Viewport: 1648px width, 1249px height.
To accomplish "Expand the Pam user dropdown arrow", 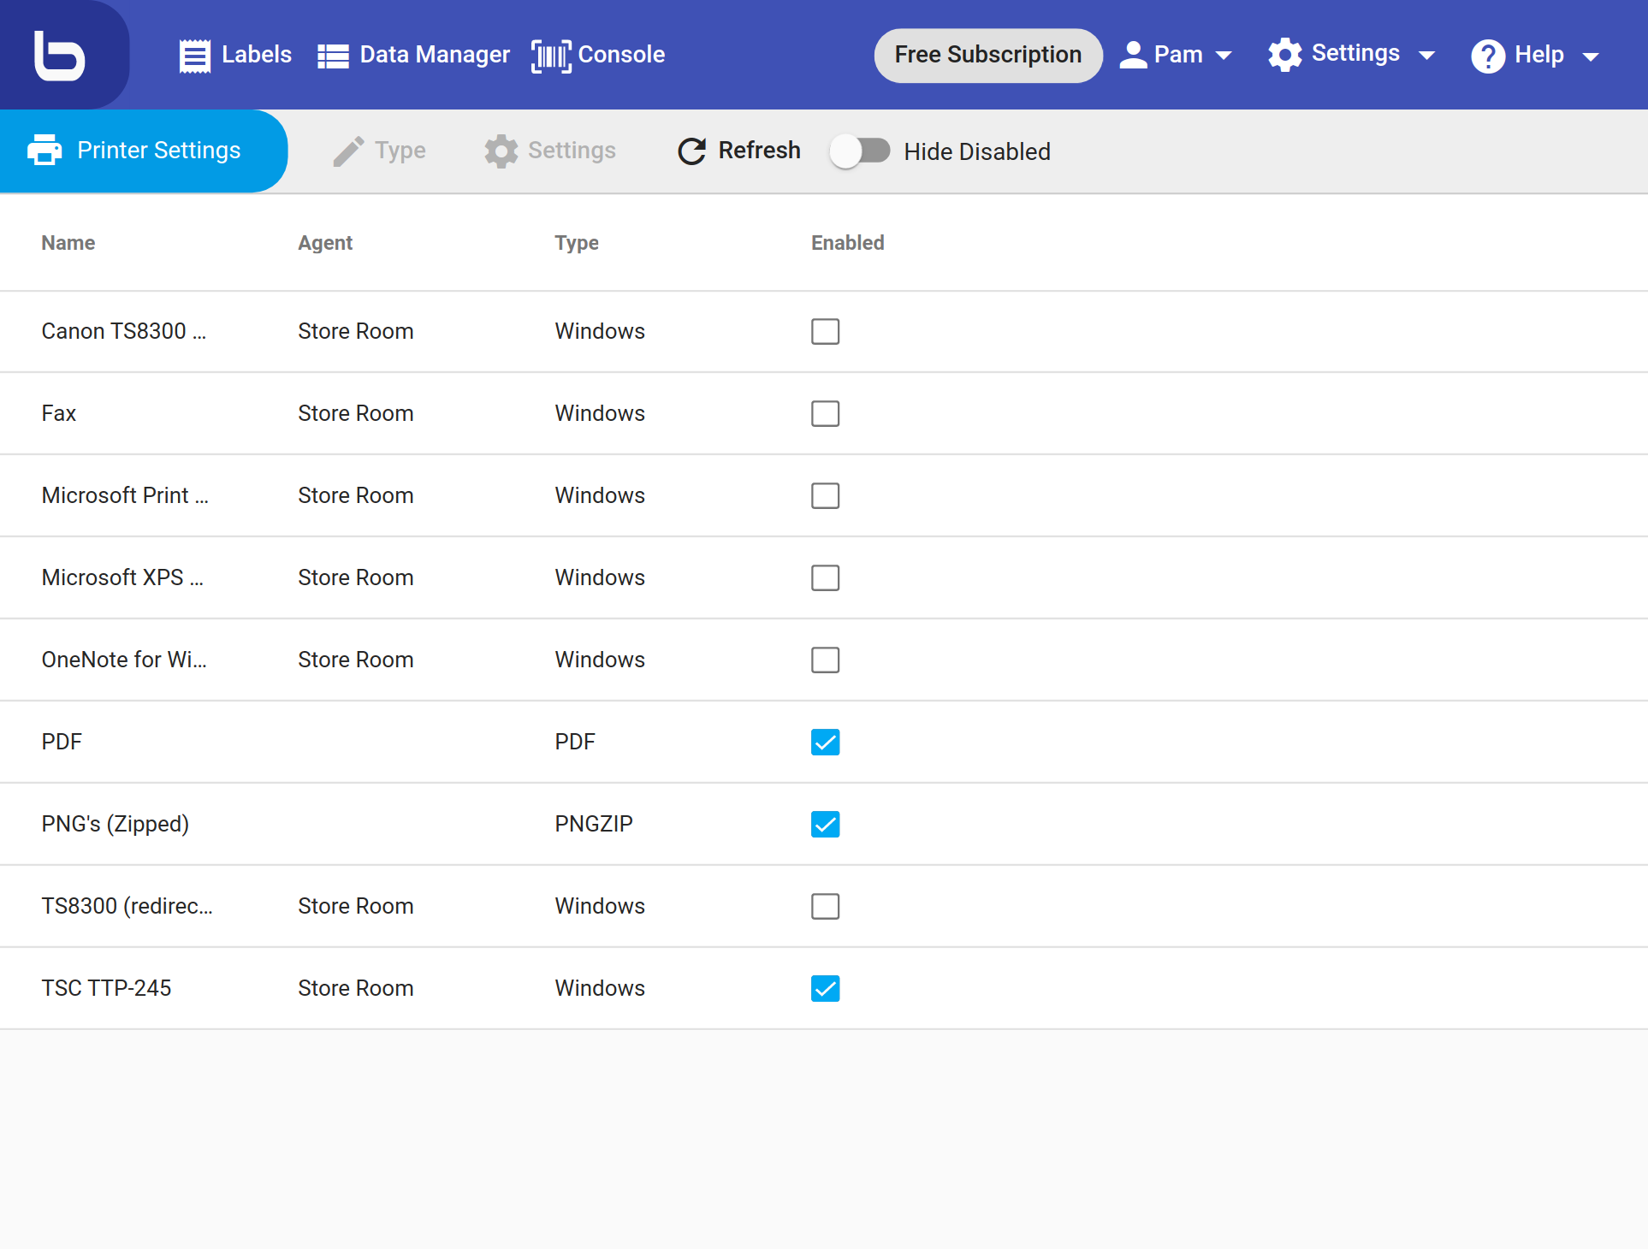I will point(1224,56).
